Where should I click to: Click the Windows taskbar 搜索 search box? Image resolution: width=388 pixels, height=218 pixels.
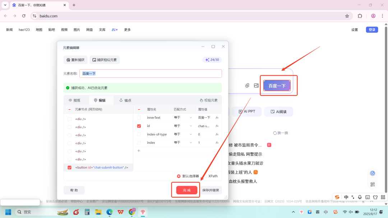point(42,212)
